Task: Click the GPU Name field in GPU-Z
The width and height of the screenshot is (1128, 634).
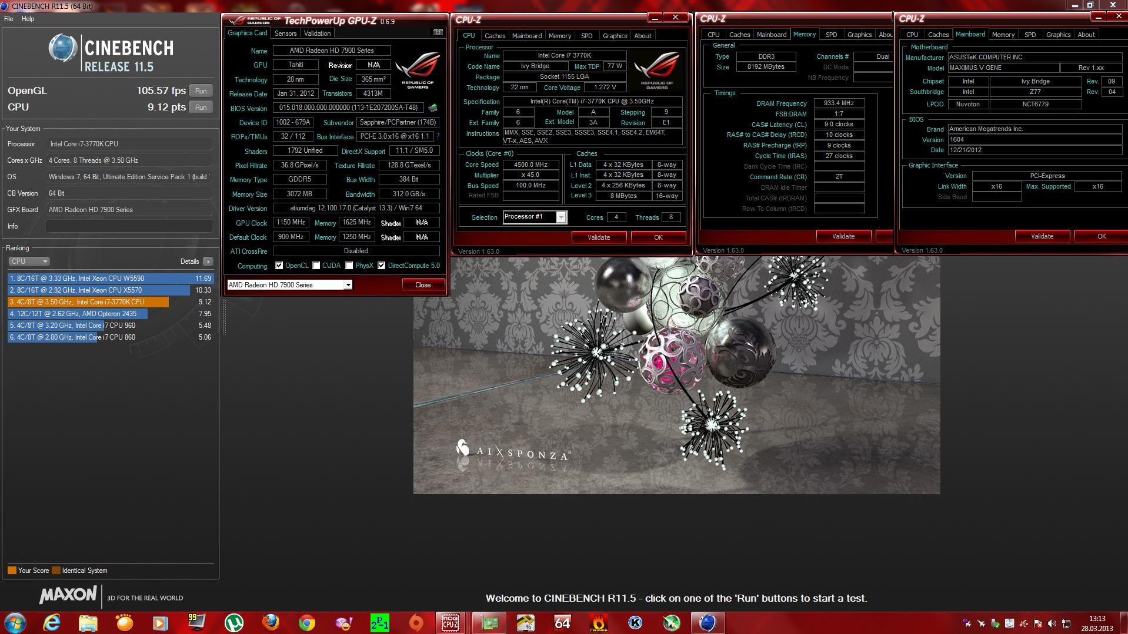Action: 332,51
